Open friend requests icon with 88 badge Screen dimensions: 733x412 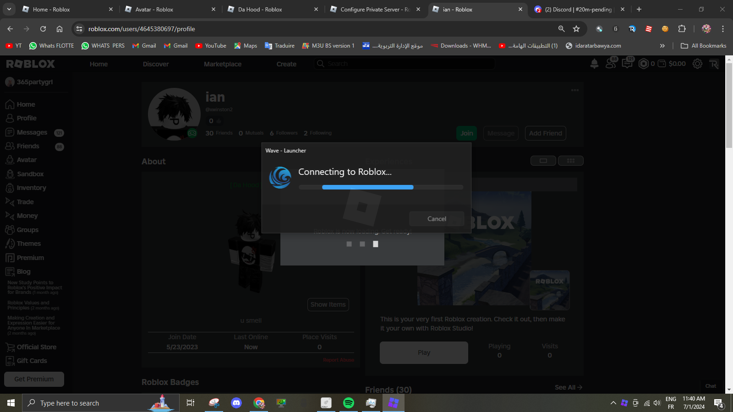(611, 63)
